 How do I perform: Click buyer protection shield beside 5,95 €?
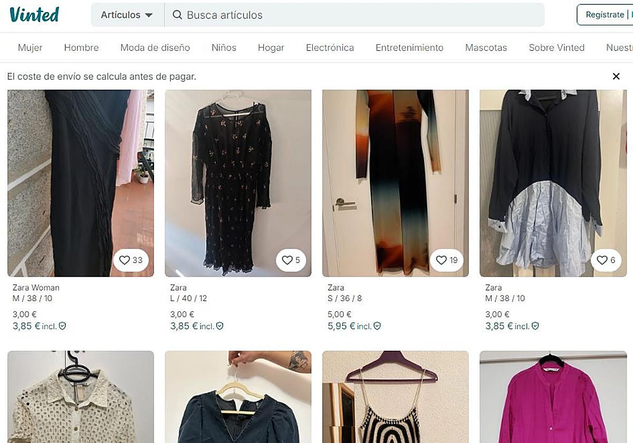[x=377, y=326]
